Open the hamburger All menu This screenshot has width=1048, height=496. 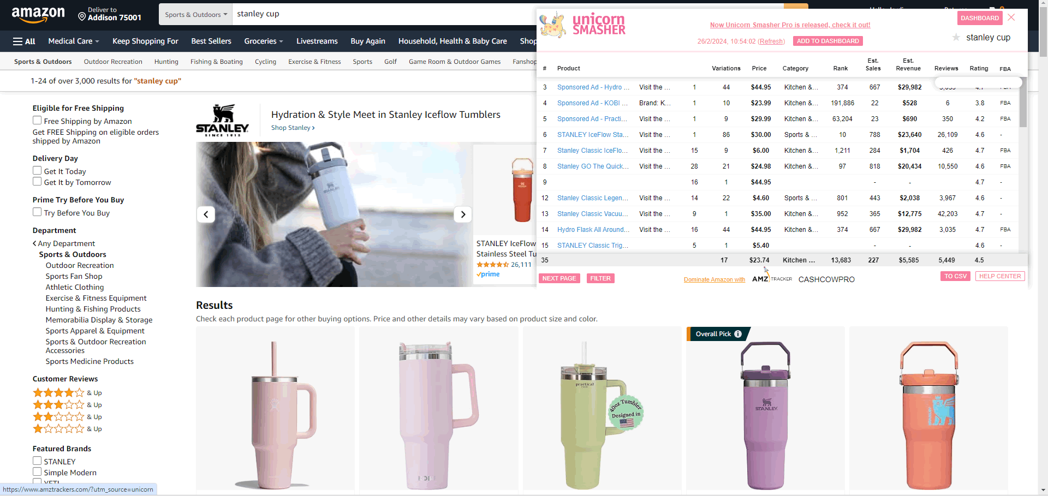point(24,41)
